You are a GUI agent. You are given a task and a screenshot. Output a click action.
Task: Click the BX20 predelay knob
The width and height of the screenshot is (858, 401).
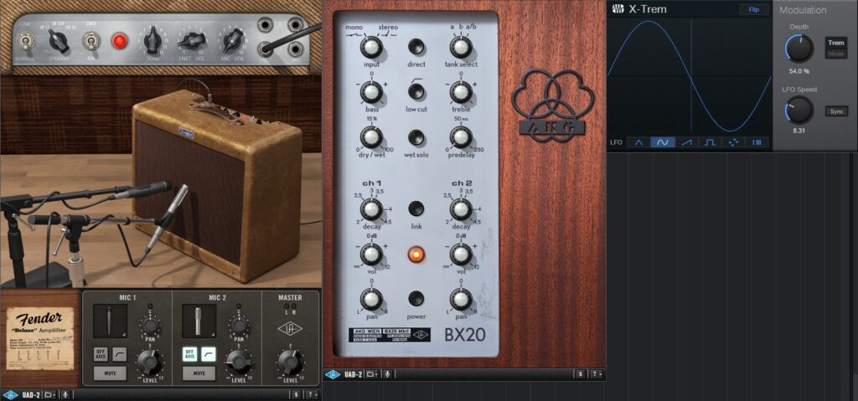pyautogui.click(x=461, y=136)
